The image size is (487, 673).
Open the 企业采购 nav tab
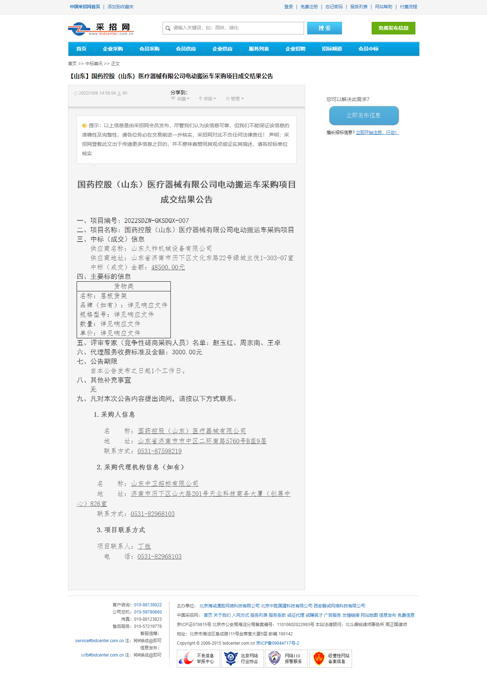coord(113,49)
